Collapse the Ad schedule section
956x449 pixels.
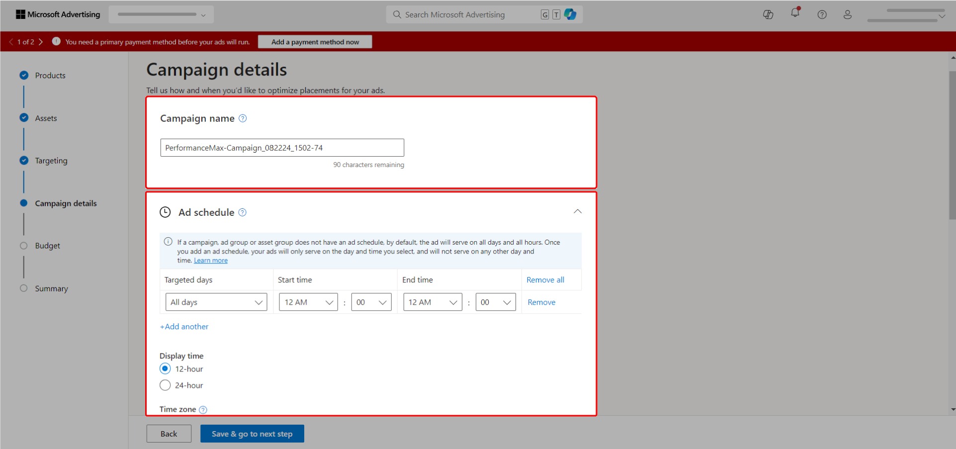pyautogui.click(x=577, y=211)
